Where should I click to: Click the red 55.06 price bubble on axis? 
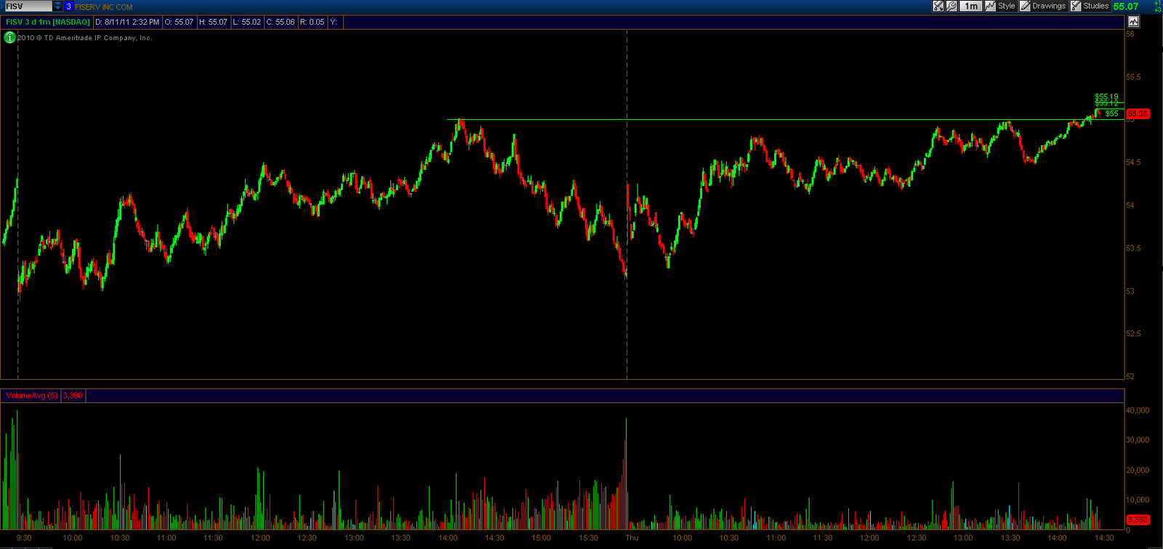[x=1138, y=114]
